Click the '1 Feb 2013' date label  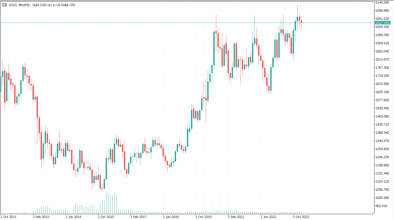click(41, 217)
